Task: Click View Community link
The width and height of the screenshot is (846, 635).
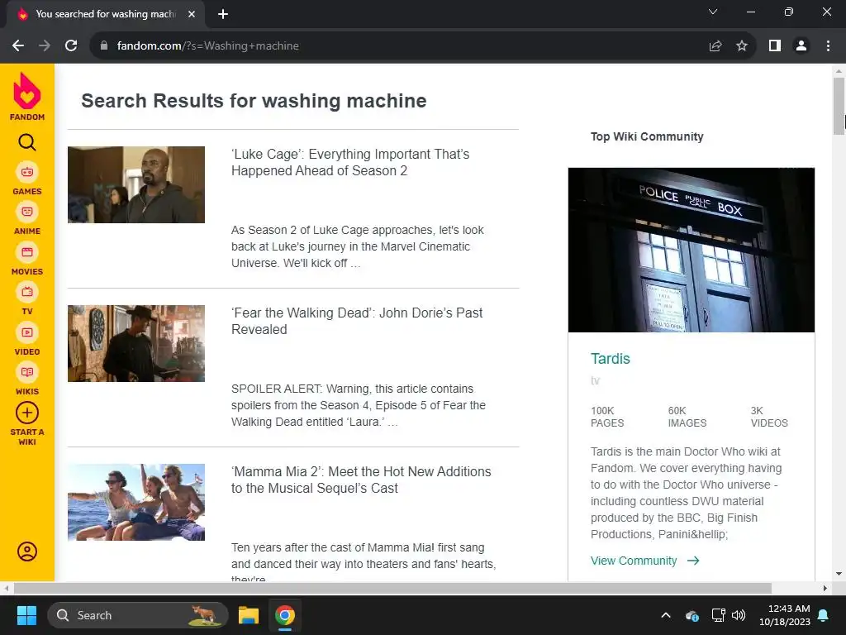Action: click(x=634, y=561)
